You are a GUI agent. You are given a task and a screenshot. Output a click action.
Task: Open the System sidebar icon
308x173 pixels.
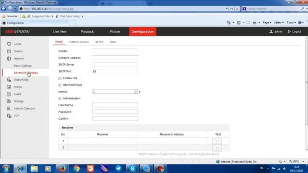pyautogui.click(x=9, y=51)
